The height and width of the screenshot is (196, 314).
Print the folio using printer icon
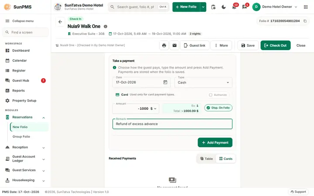(x=164, y=45)
